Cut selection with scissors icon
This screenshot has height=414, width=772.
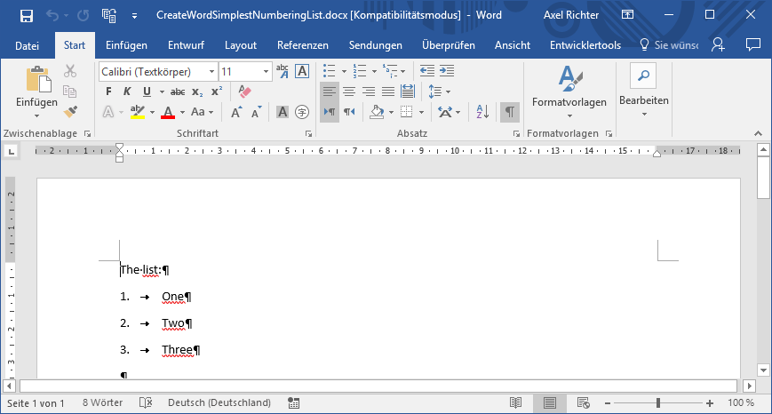click(70, 71)
